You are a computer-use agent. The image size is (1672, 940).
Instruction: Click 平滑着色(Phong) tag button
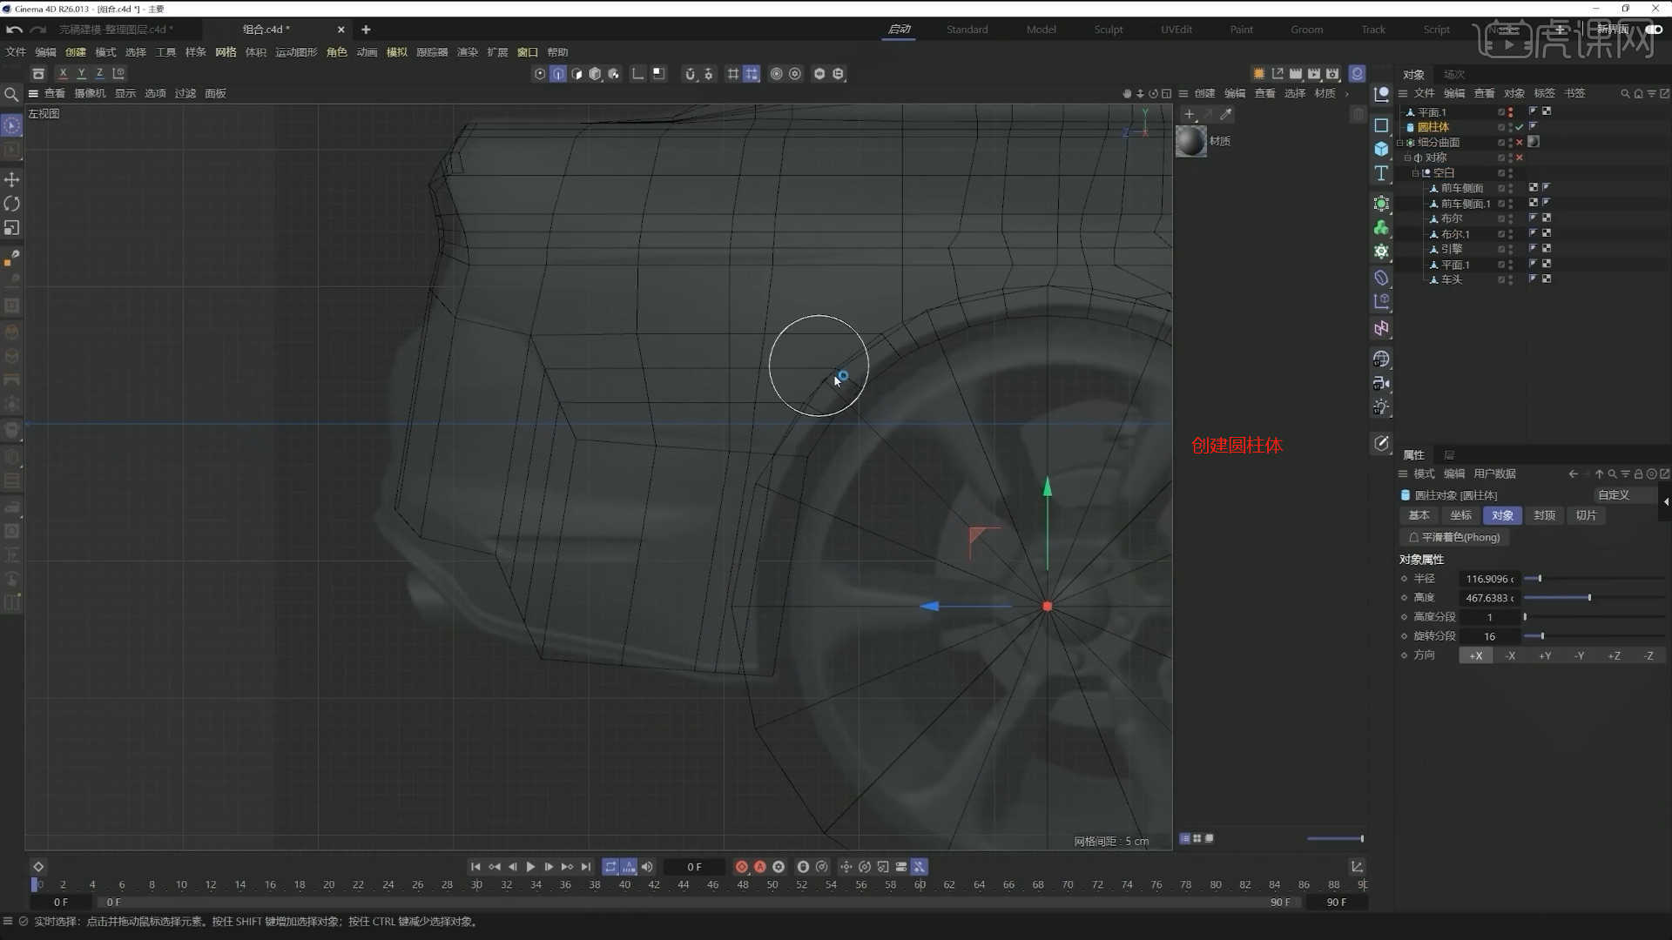1454,538
